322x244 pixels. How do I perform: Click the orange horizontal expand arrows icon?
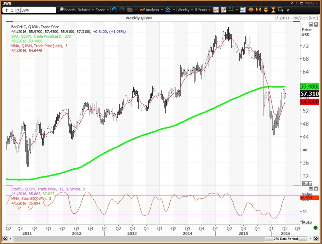251,10
